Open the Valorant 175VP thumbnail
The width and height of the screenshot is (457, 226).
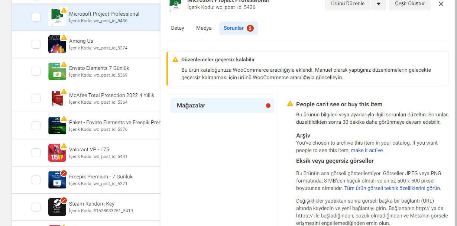pos(57,153)
